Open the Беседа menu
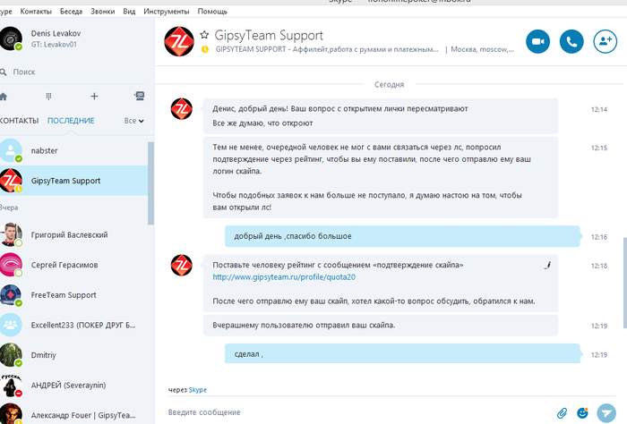 point(71,12)
